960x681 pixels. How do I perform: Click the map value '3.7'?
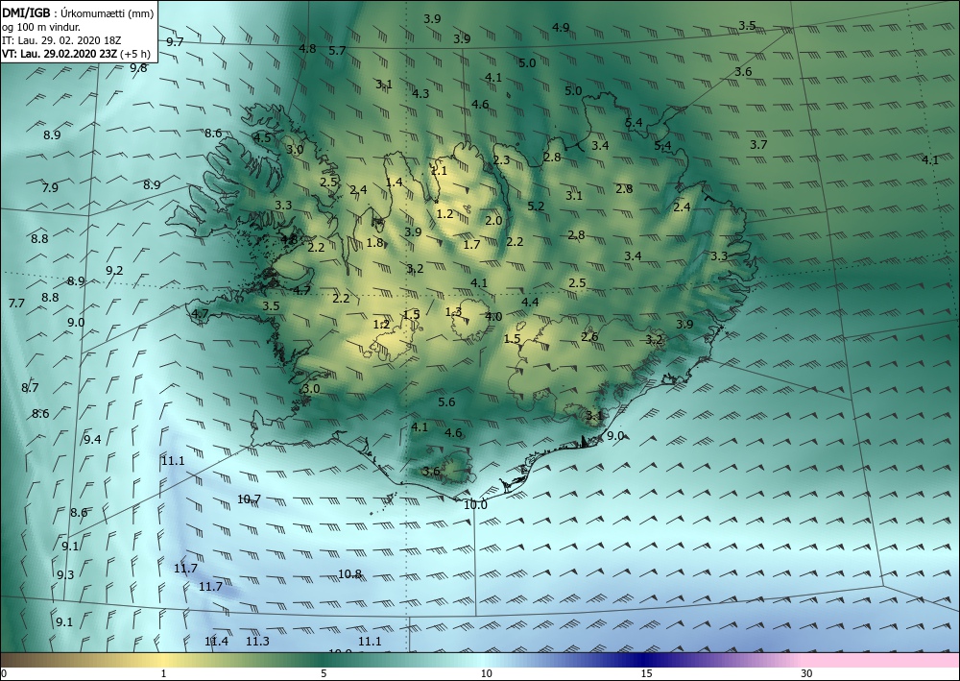(758, 144)
